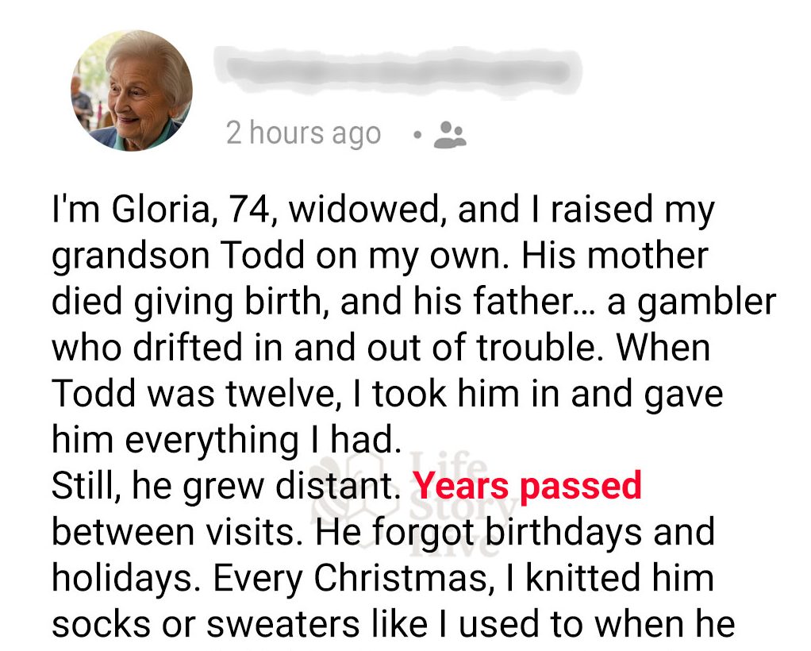Viewport: 811px width, 651px height.
Task: Open the "2 hours ago" timestamp
Action: click(x=303, y=133)
